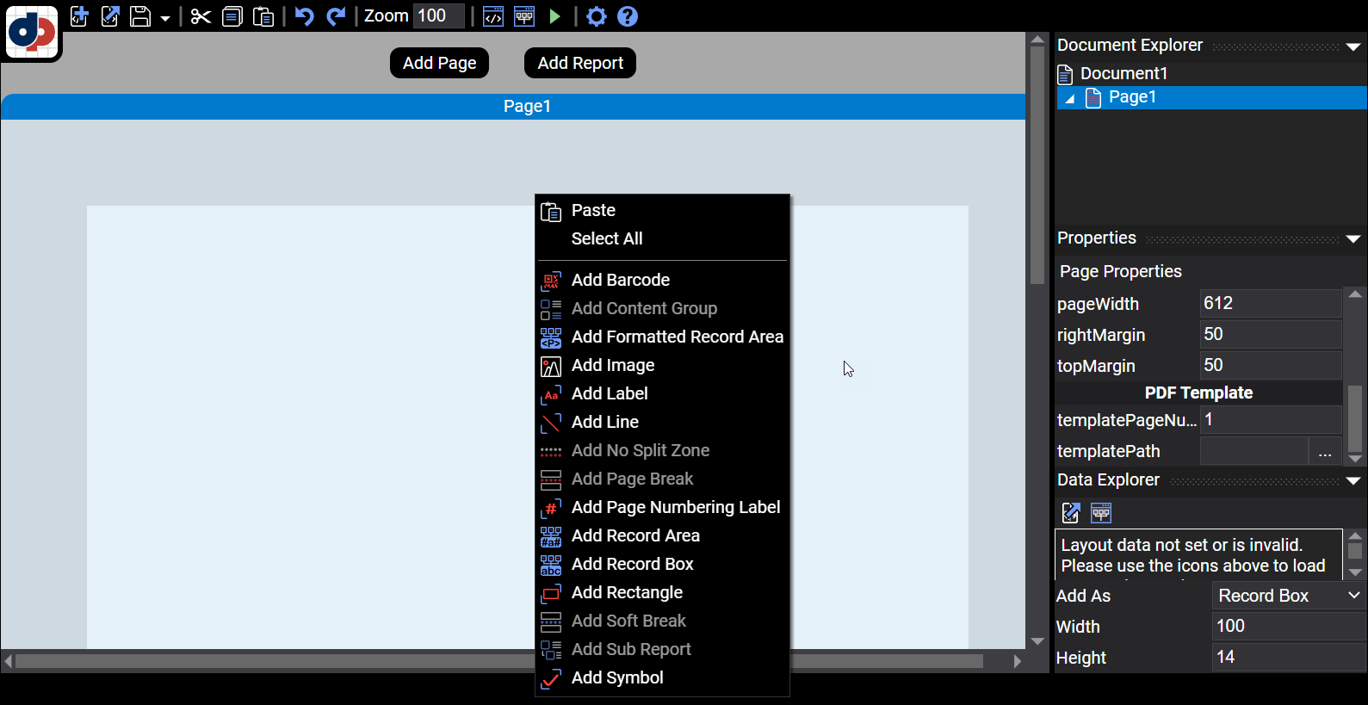This screenshot has width=1368, height=705.
Task: Click the paste clipboard toolbar icon
Action: 263,16
